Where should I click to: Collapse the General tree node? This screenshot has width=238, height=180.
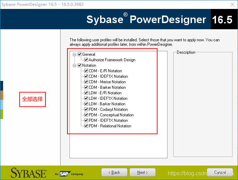[x=74, y=54]
